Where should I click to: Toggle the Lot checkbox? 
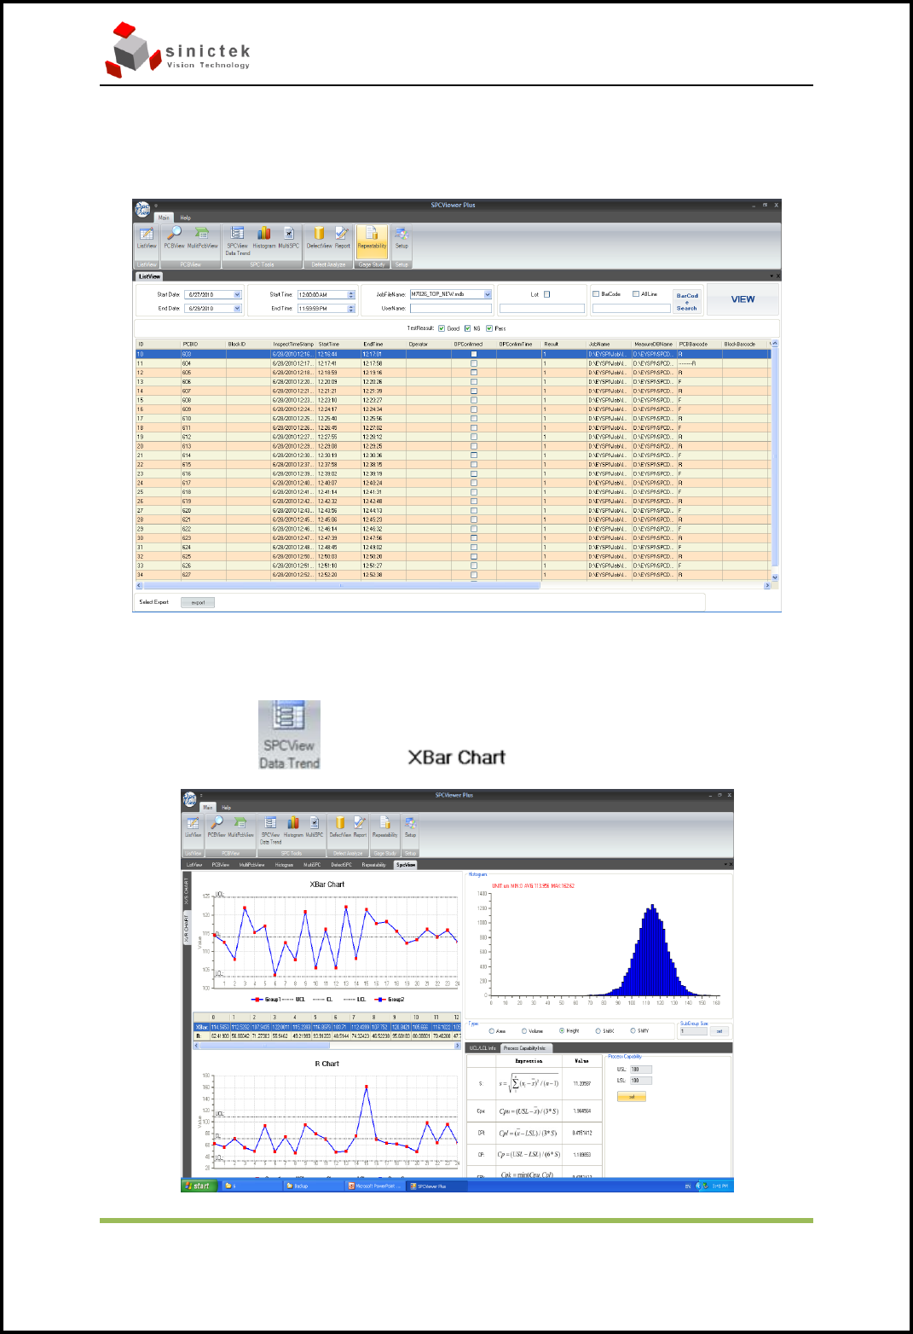pos(547,294)
